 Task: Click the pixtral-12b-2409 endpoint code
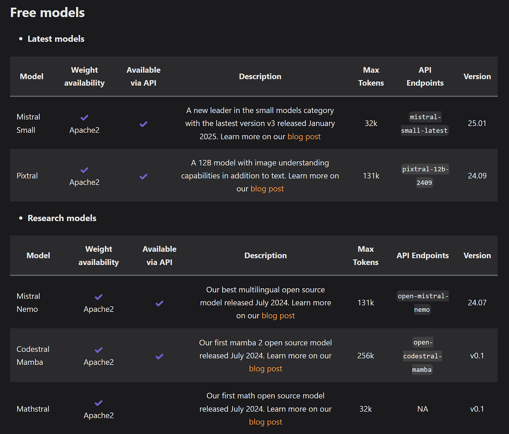tap(425, 176)
